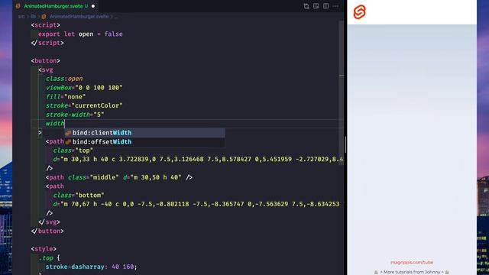Click the <style> opening tag
Image resolution: width=489 pixels, height=275 pixels.
[x=44, y=249]
